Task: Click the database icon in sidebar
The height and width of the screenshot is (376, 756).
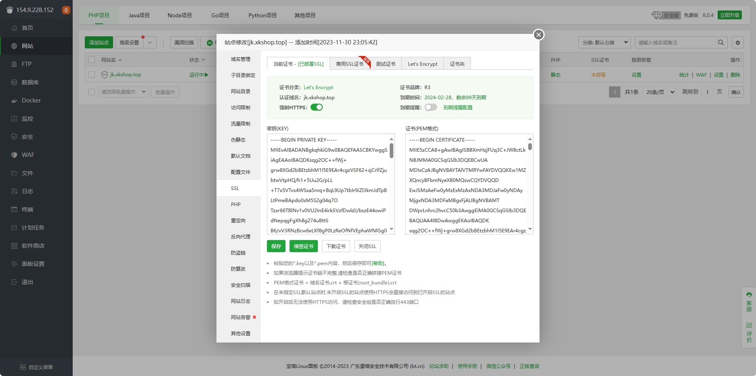Action: click(14, 82)
